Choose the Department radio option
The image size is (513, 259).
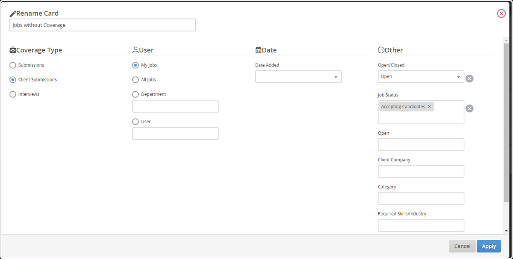(x=136, y=94)
